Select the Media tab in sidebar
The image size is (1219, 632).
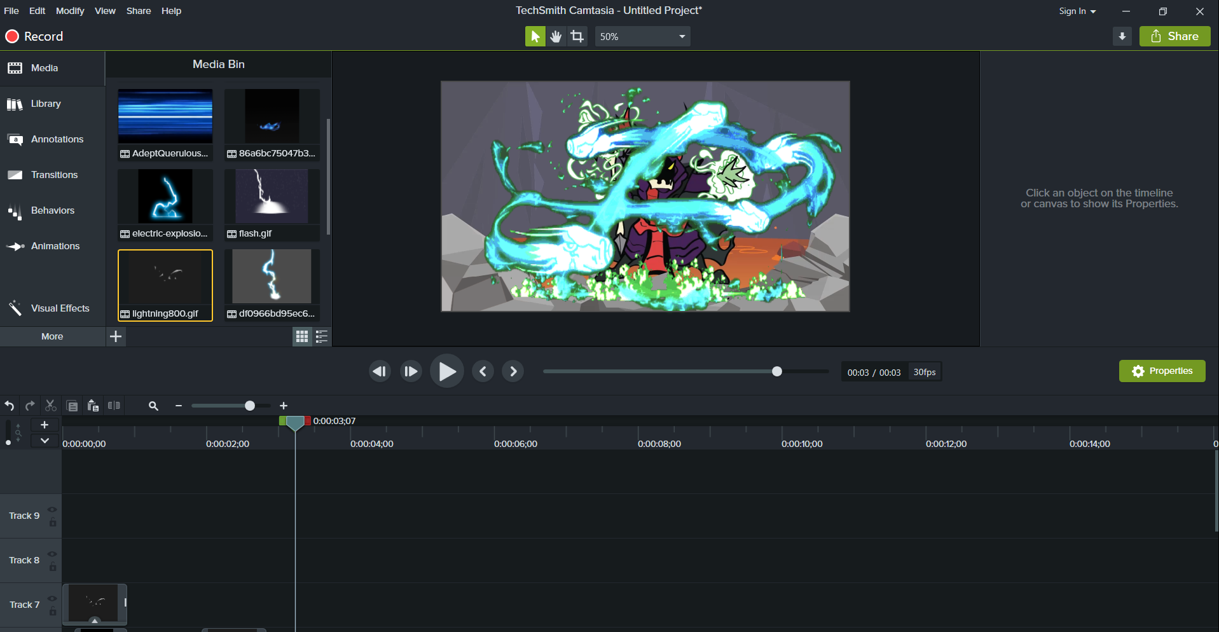coord(52,68)
